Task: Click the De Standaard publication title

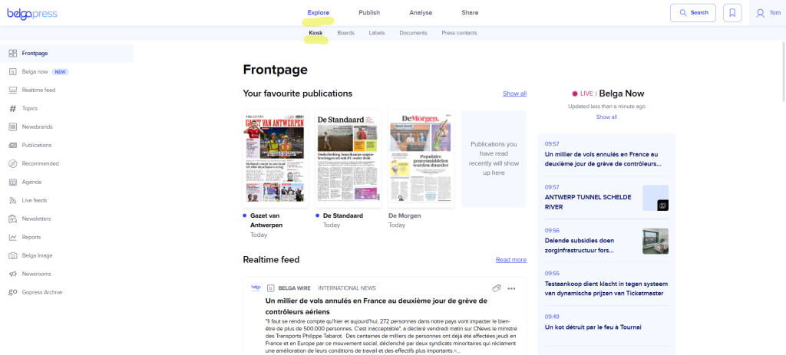Action: pos(343,215)
